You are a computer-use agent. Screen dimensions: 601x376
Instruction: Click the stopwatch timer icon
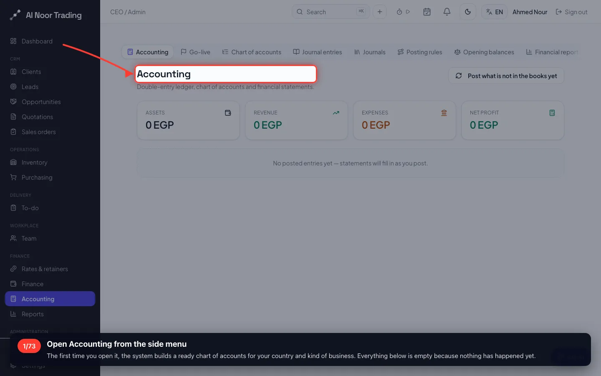(x=399, y=12)
